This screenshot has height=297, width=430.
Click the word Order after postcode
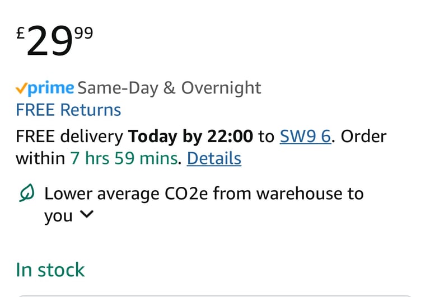pyautogui.click(x=363, y=136)
